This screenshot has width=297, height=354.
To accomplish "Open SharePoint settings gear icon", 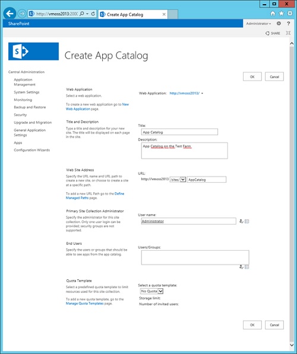I will point(279,24).
